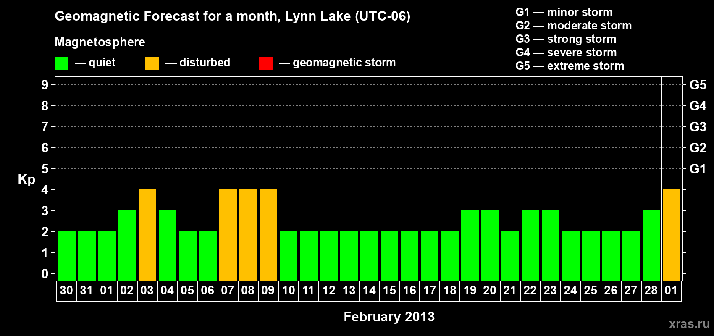Click date label 25 on the axis

(591, 291)
